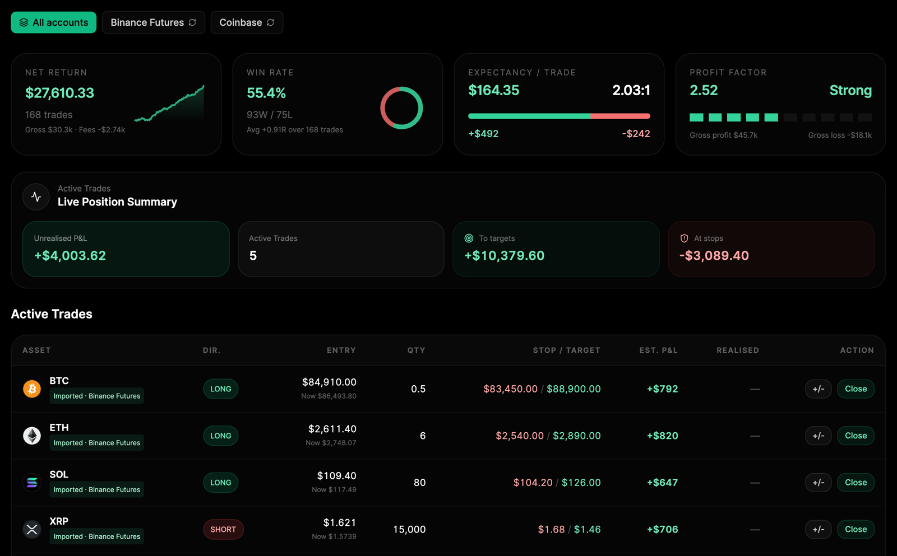The height and width of the screenshot is (556, 897).
Task: Click the net return sparkline chart
Action: pyautogui.click(x=169, y=103)
